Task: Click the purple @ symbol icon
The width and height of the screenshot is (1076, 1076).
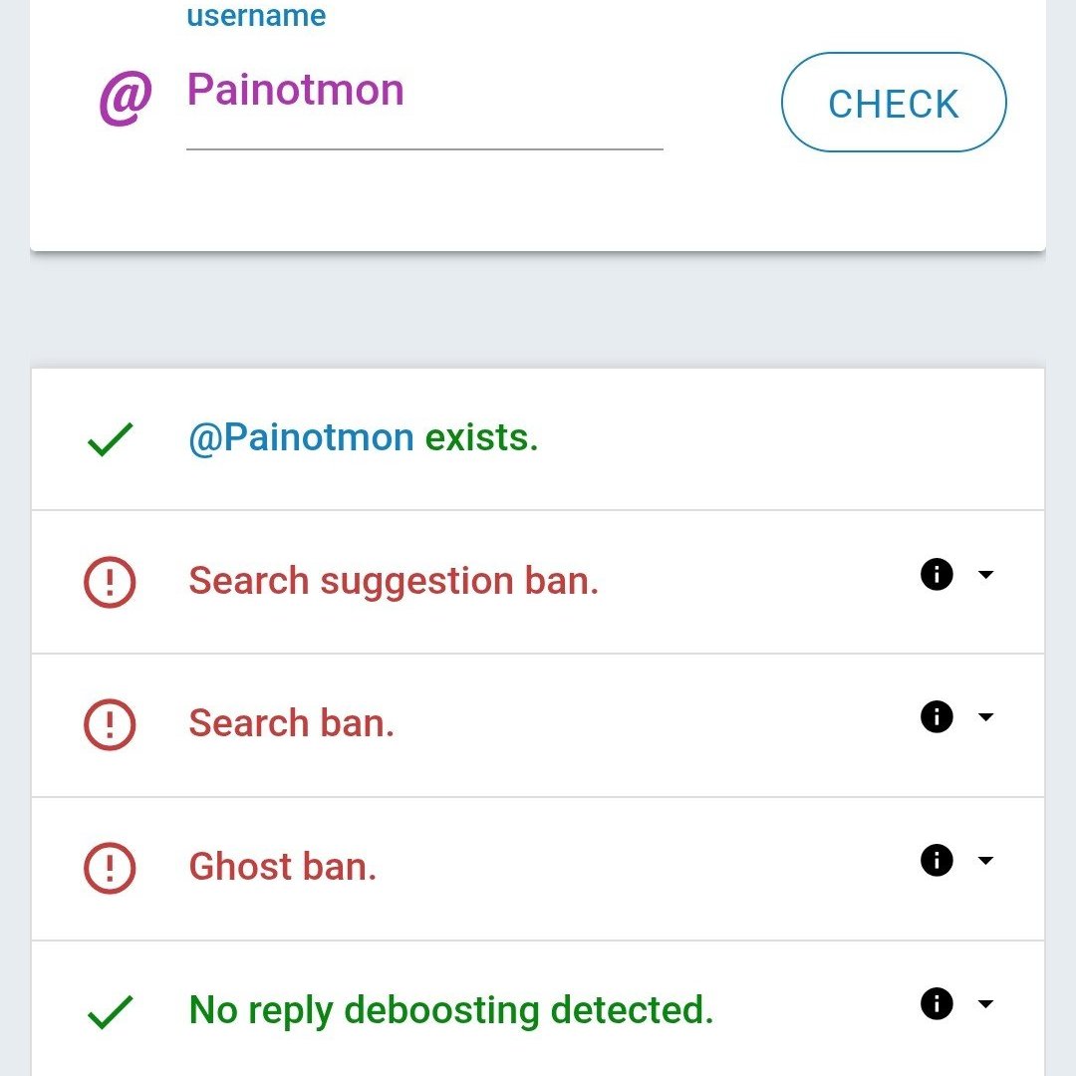Action: pyautogui.click(x=126, y=96)
